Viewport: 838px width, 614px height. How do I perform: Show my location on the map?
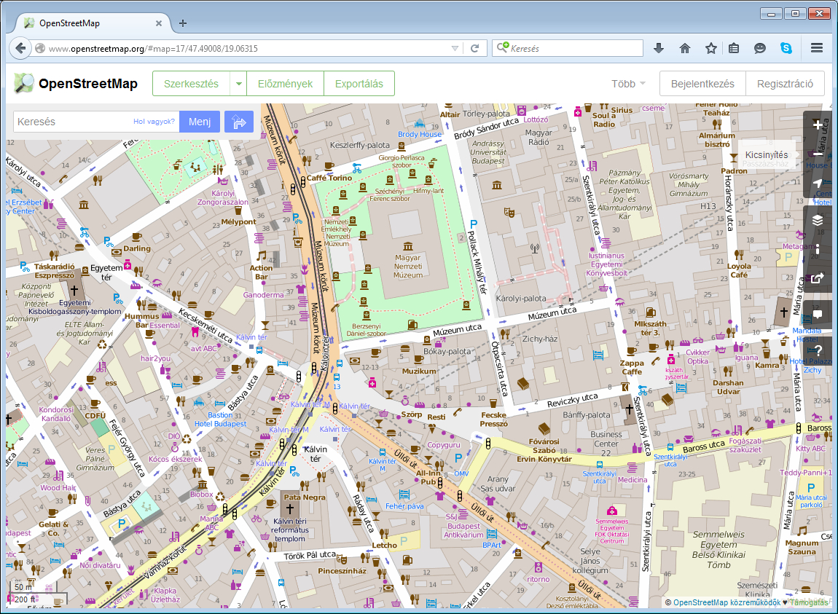pos(817,184)
